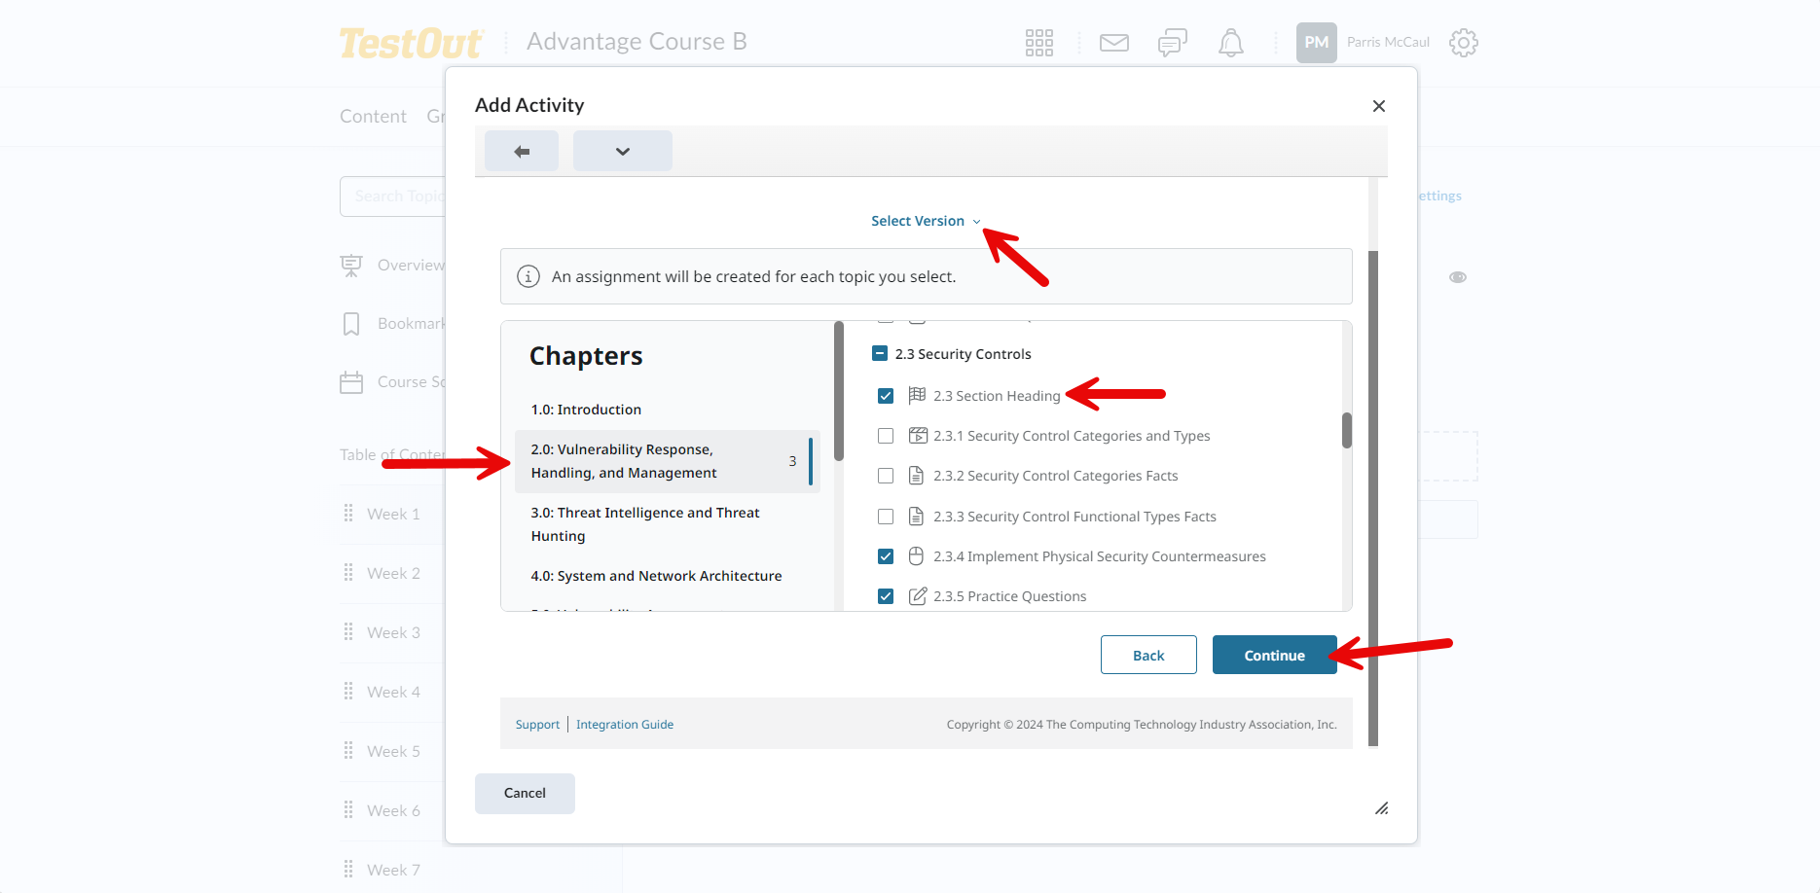Image resolution: width=1820 pixels, height=893 pixels.
Task: Click the Cancel button
Action: [x=525, y=794]
